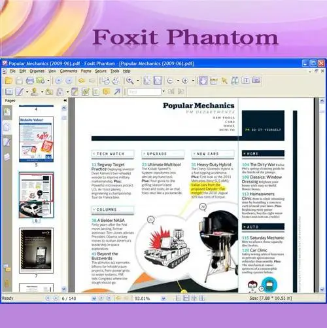This screenshot has width=327, height=328.
Task: Expand the page number dropdown in the status bar
Action: pos(94,299)
